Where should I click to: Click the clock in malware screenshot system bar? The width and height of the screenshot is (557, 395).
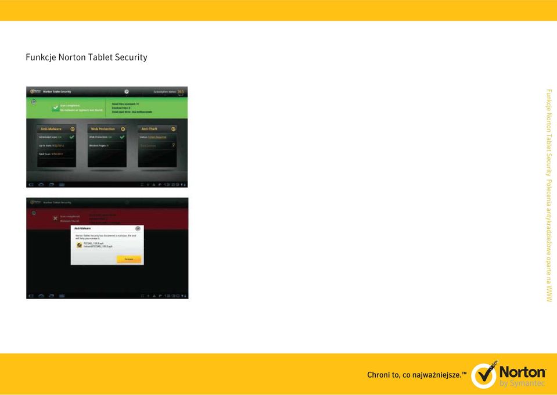pos(171,296)
